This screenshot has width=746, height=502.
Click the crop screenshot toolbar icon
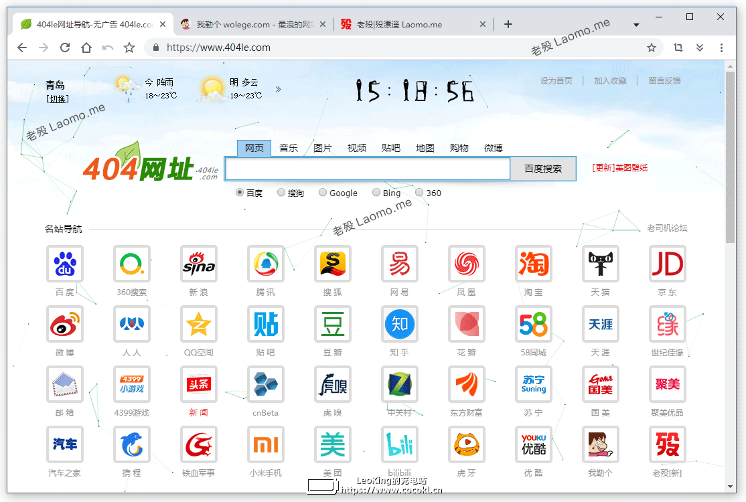coord(678,48)
